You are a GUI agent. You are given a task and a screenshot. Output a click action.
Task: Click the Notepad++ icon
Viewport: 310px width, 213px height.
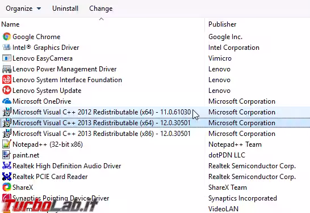click(x=7, y=144)
